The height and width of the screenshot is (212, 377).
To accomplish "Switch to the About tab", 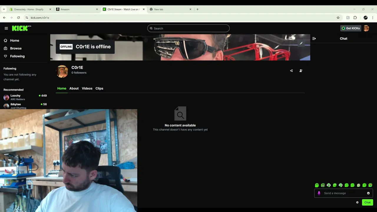I will pyautogui.click(x=74, y=88).
